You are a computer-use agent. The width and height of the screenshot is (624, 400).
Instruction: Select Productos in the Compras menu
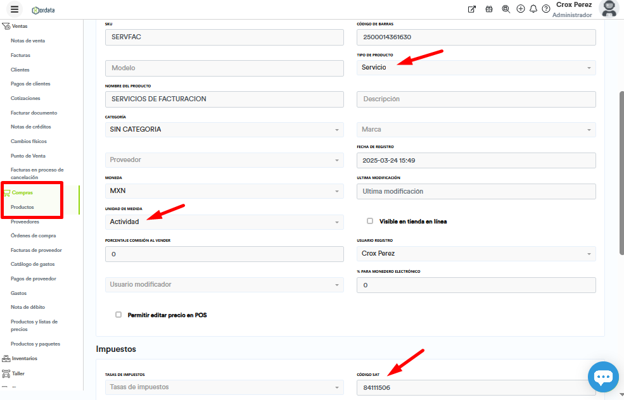pos(22,208)
